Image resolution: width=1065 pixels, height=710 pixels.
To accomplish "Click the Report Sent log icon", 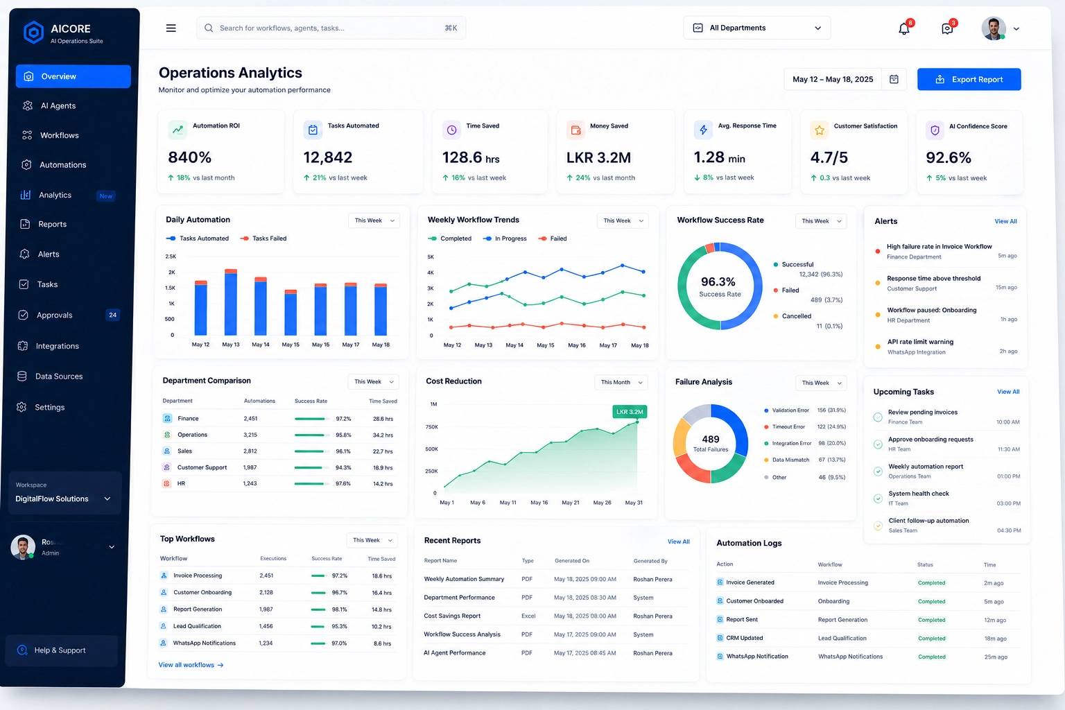I will click(720, 619).
